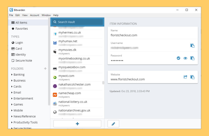This screenshot has height=136, width=209.
Task: Open national-lottery.co.uk entry icon
Action: [55, 103]
